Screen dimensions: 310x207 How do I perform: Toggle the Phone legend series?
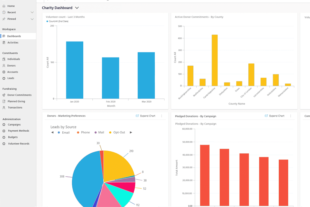coord(83,133)
